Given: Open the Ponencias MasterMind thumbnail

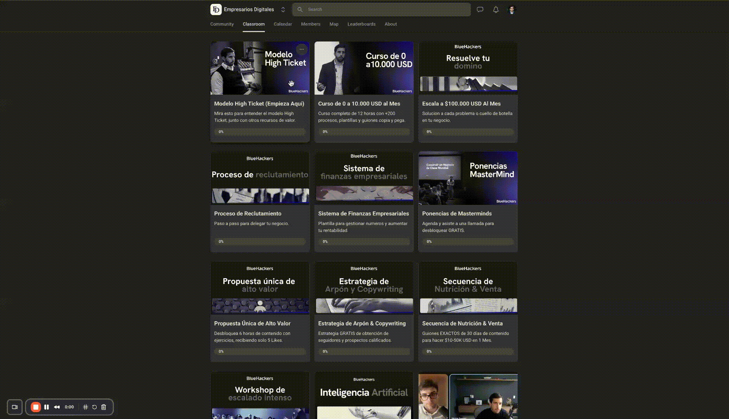Looking at the screenshot, I should [468, 178].
